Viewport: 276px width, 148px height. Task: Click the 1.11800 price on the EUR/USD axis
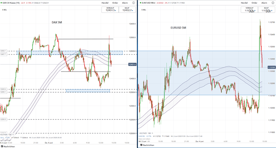[272, 132]
